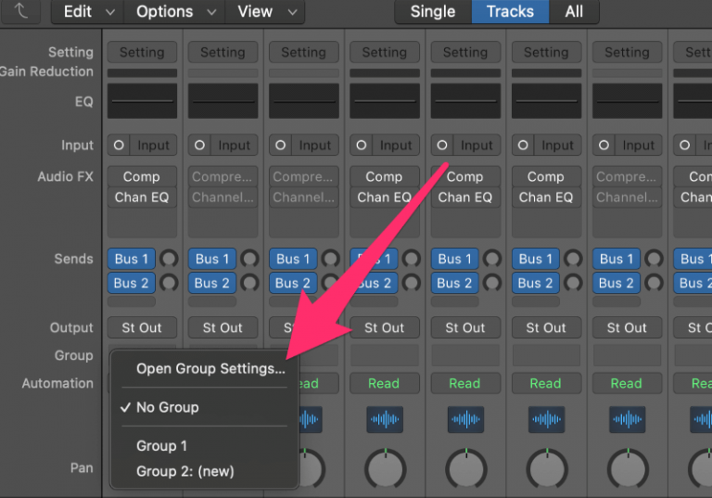Viewport: 712px width, 498px height.
Task: Click the Pan knob on the fifth channel strip
Action: pos(466,469)
